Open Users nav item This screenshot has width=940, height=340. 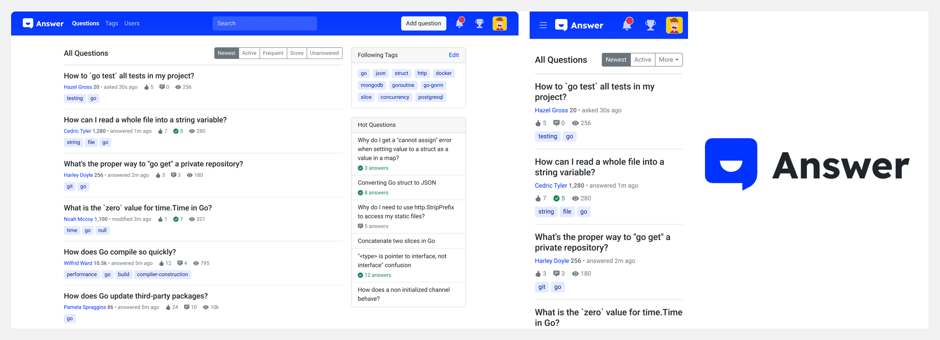tap(132, 23)
